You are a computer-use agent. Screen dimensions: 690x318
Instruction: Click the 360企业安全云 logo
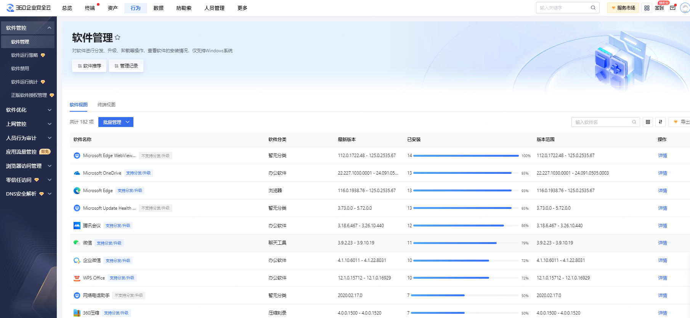coord(29,8)
